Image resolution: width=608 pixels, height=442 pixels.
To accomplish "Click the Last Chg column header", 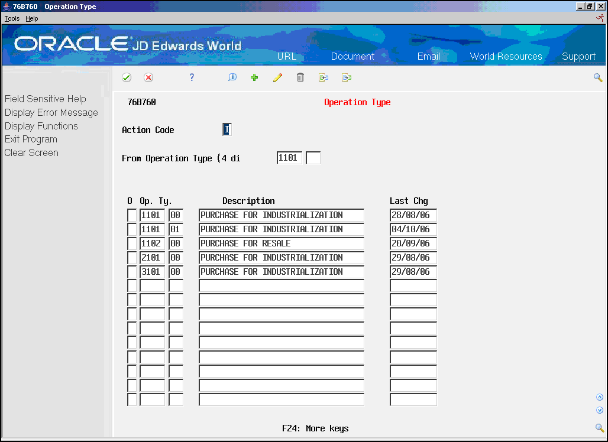I will [x=409, y=201].
